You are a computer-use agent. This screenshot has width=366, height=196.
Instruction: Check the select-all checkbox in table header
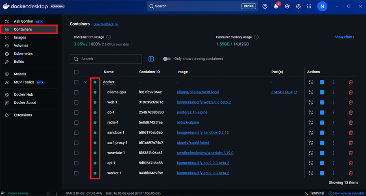click(x=76, y=72)
